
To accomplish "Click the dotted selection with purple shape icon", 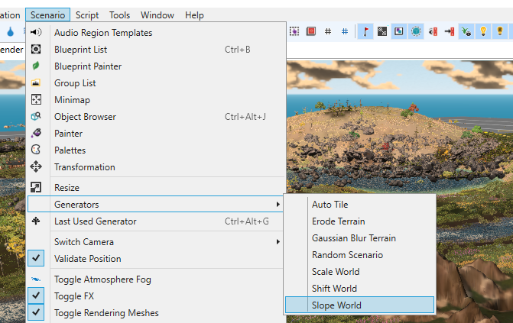I will [x=294, y=31].
